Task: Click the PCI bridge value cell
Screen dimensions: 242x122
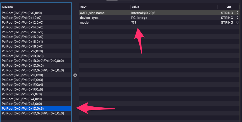Action: [174, 18]
